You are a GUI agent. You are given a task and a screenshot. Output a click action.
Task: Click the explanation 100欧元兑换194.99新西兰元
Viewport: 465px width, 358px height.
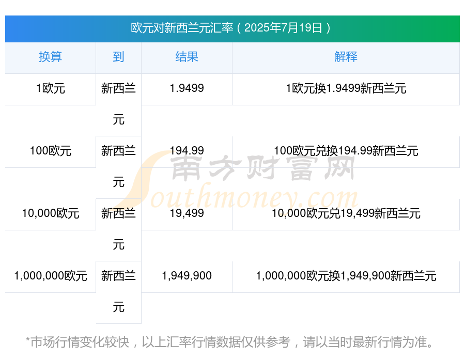pos(346,151)
